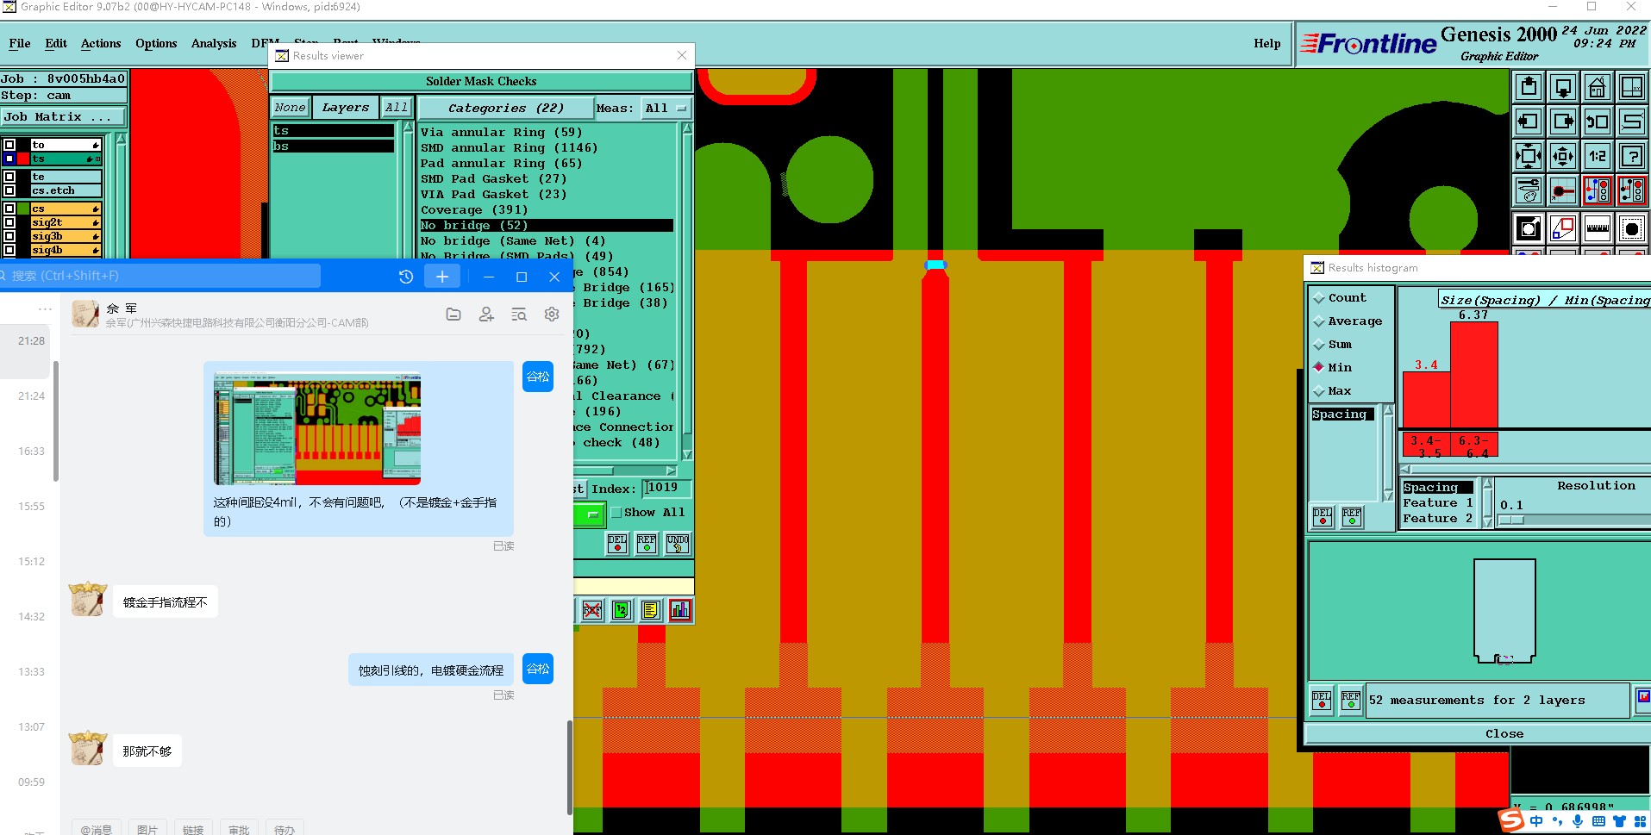Open the wrench and palette tools icon
This screenshot has height=835, width=1651.
click(1529, 190)
